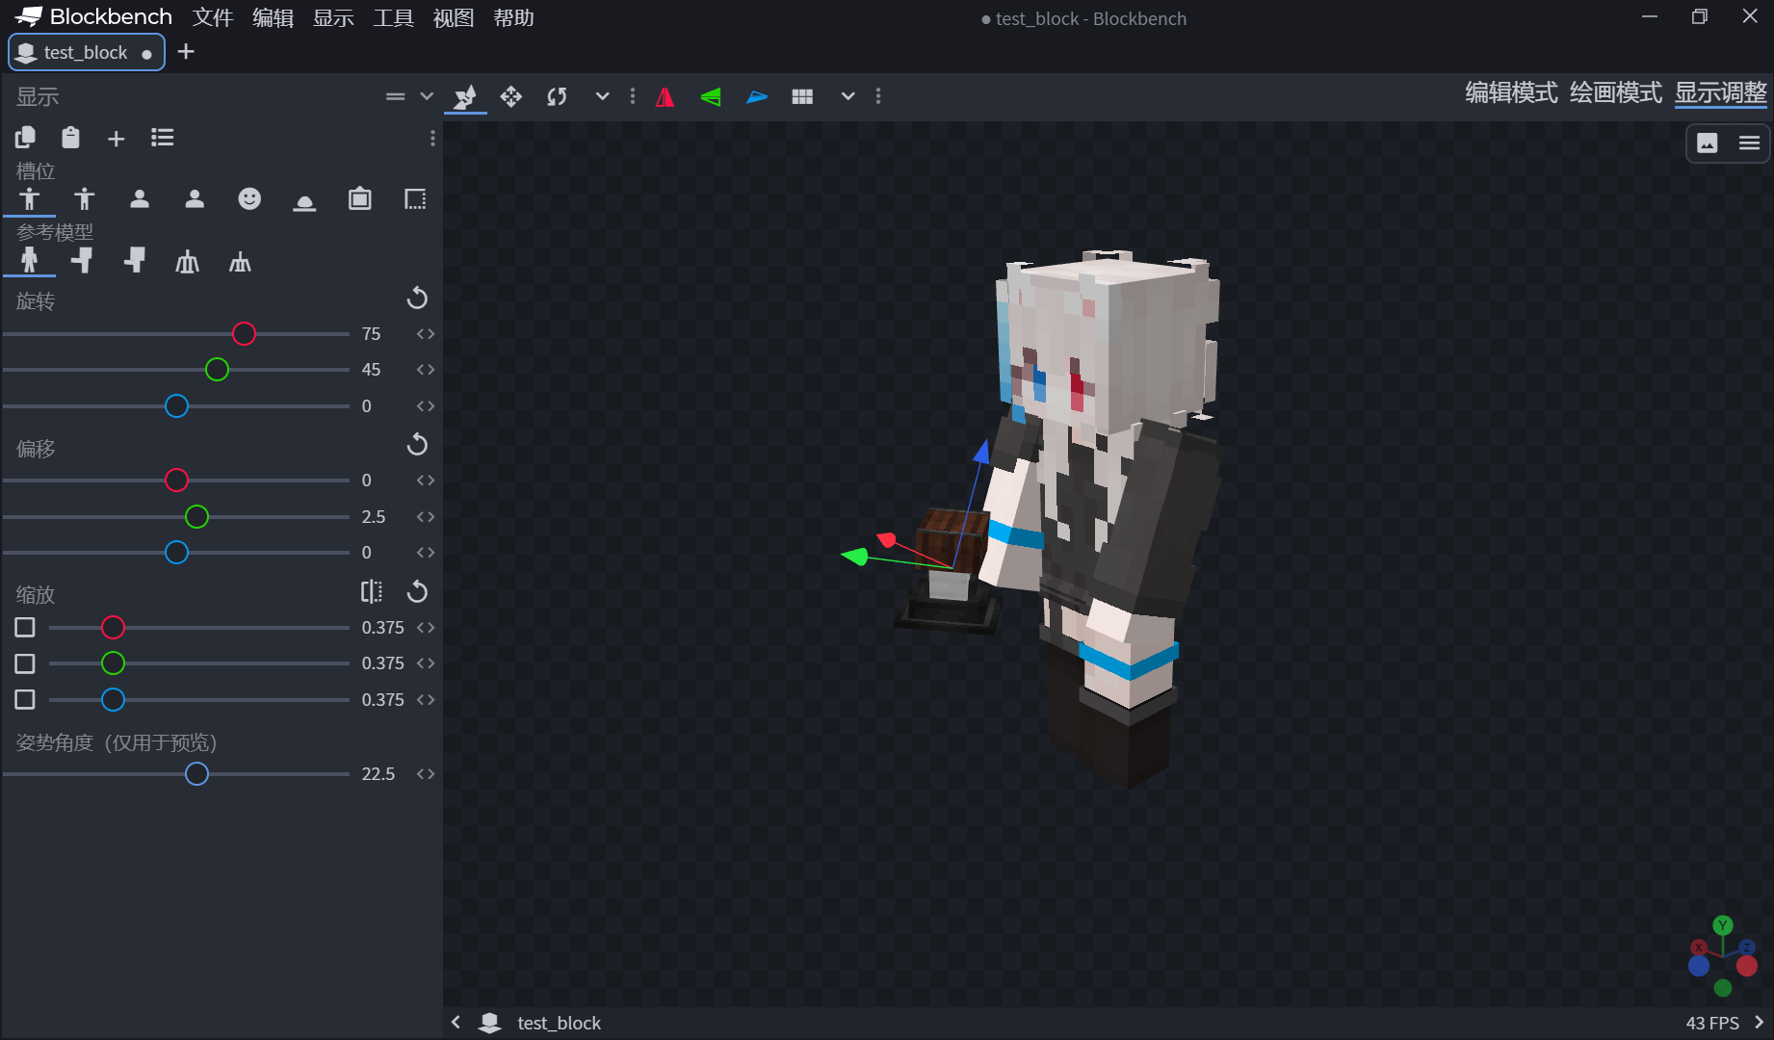Open the viewport options dropdown near grid icon

[x=848, y=96]
